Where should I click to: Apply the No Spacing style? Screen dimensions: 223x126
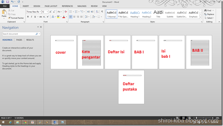coord(123,14)
